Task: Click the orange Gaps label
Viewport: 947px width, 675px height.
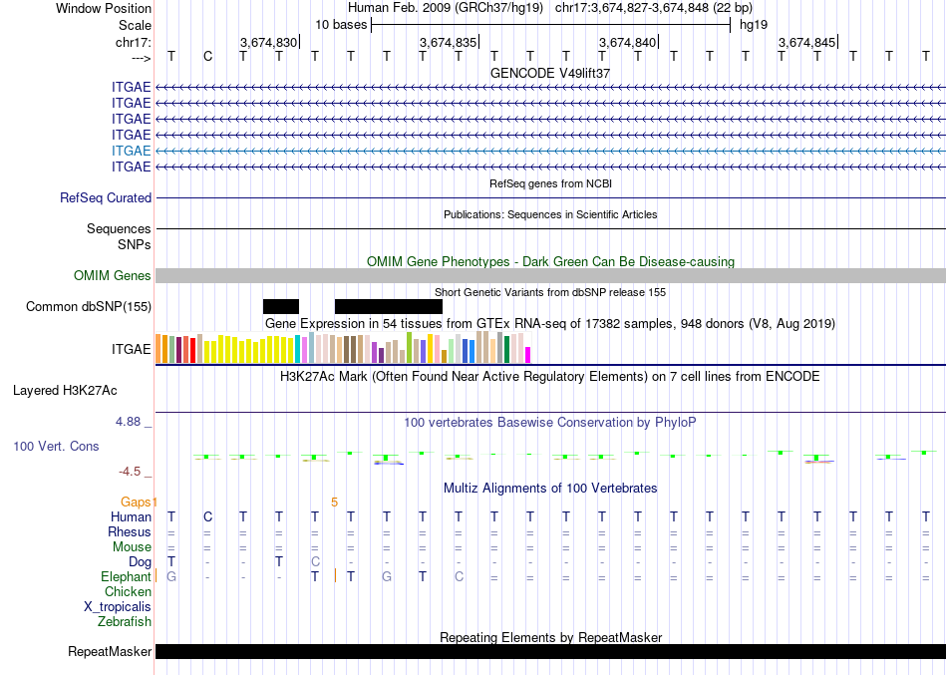Action: click(137, 503)
